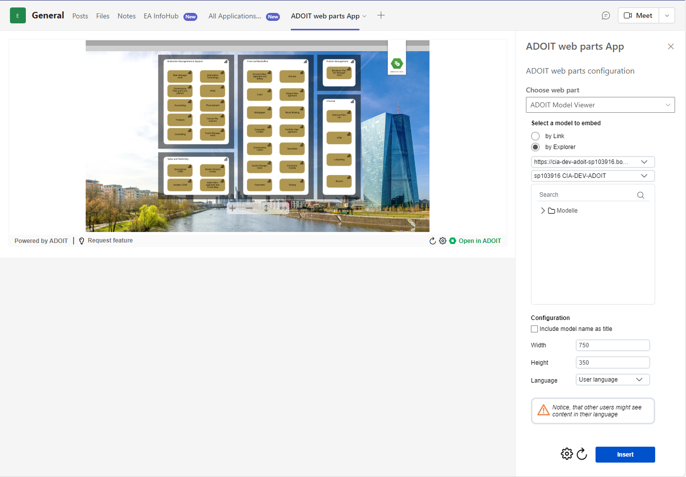The height and width of the screenshot is (477, 686).
Task: Open the 'ADOIT Model Viewer' web part dropdown
Action: (x=600, y=105)
